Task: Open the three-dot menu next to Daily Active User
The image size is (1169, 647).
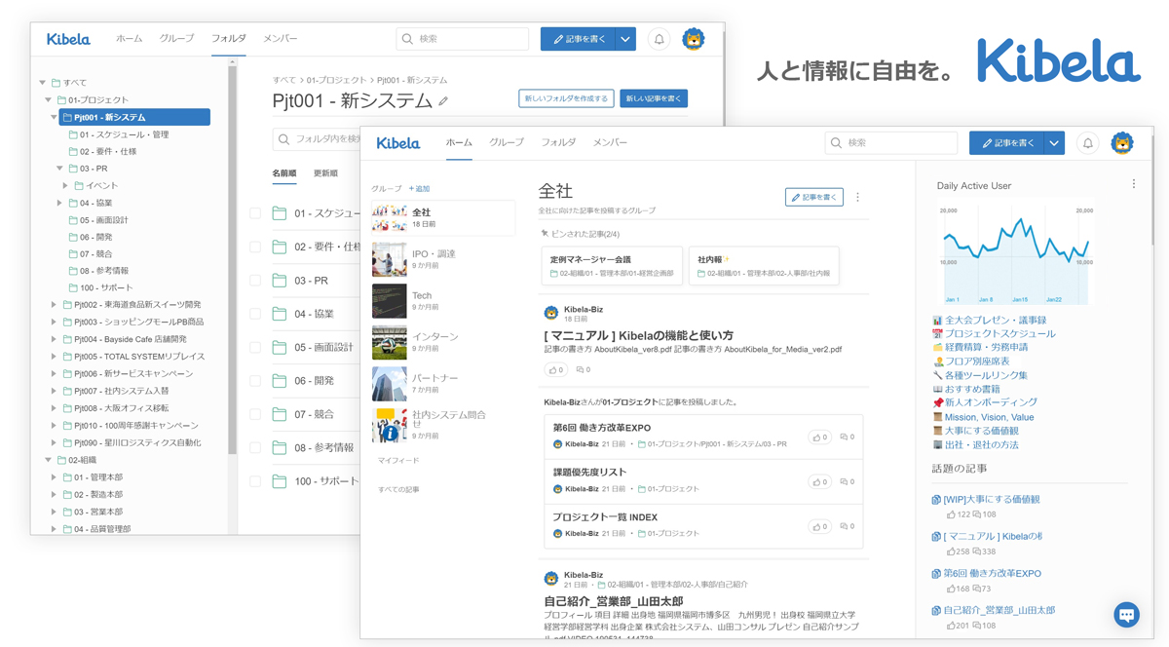Action: [x=1134, y=184]
